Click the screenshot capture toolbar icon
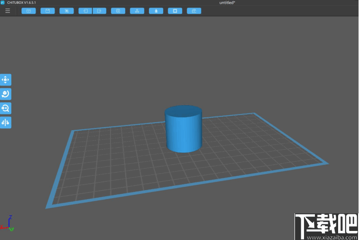The height and width of the screenshot is (240, 359). (x=66, y=11)
